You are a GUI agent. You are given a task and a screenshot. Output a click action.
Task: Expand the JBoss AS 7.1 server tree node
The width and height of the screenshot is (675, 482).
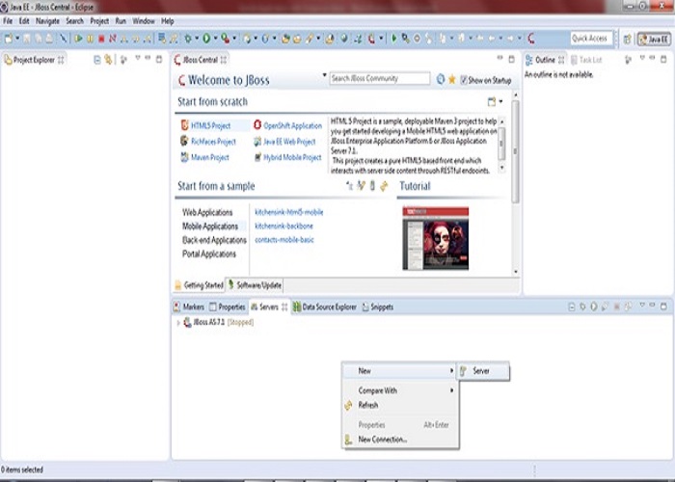pyautogui.click(x=178, y=323)
